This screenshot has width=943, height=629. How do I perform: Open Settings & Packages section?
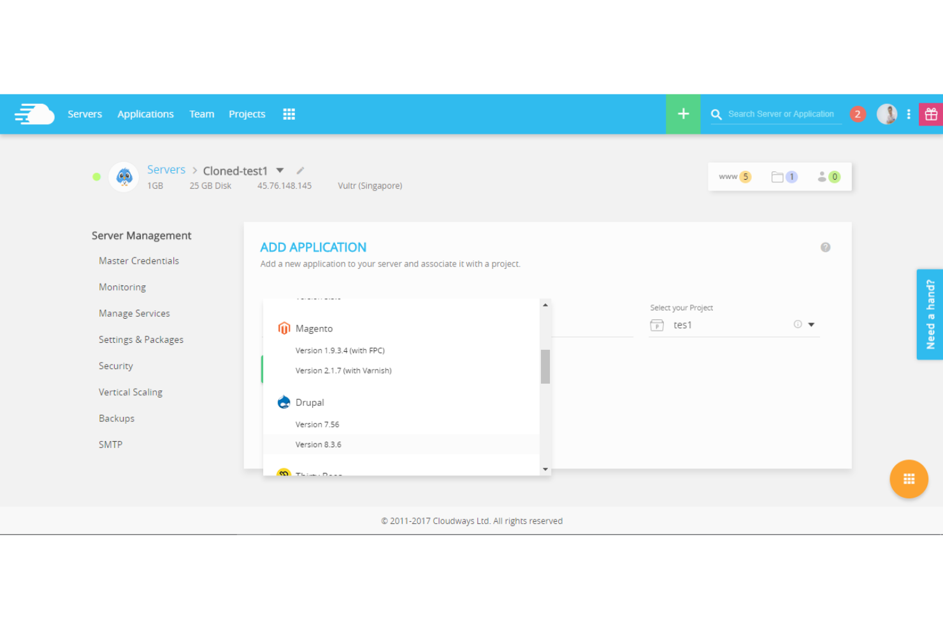pyautogui.click(x=141, y=340)
